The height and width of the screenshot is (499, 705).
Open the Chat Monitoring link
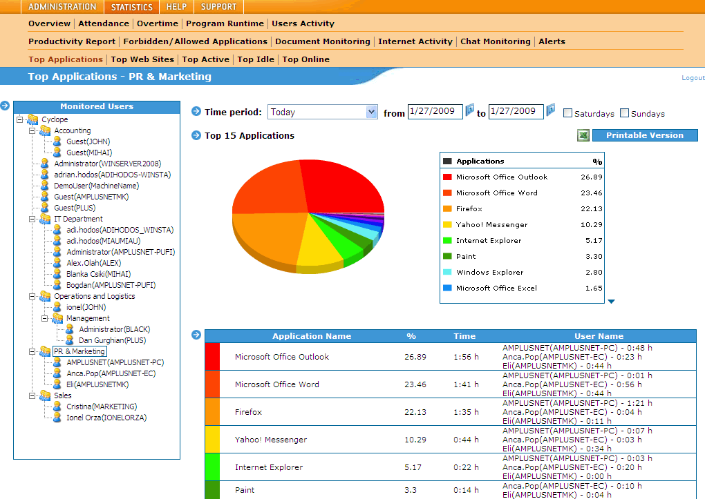pos(496,41)
